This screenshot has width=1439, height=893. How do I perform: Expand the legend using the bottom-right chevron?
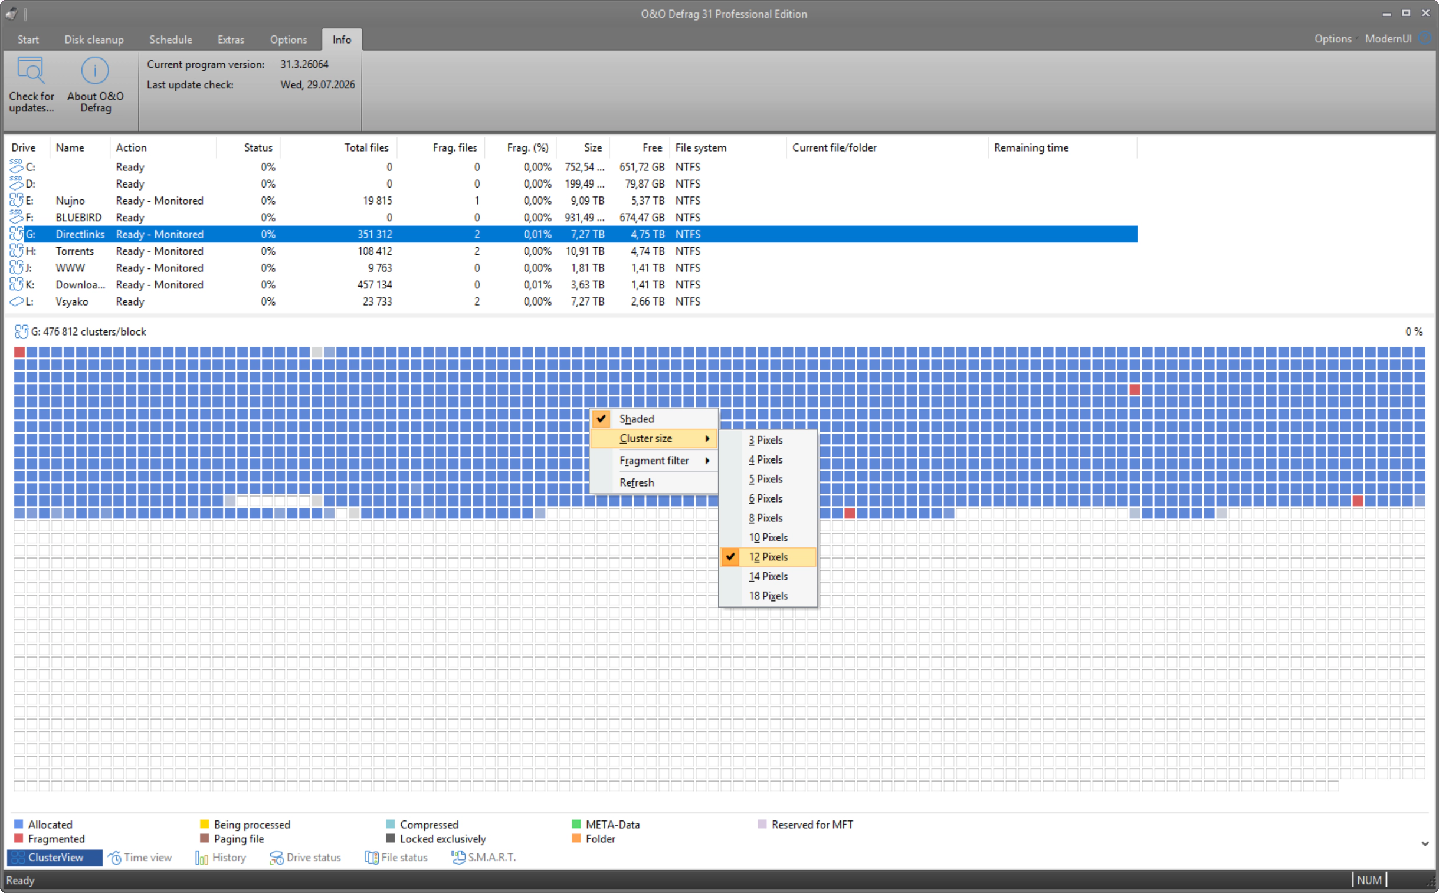pos(1425,843)
